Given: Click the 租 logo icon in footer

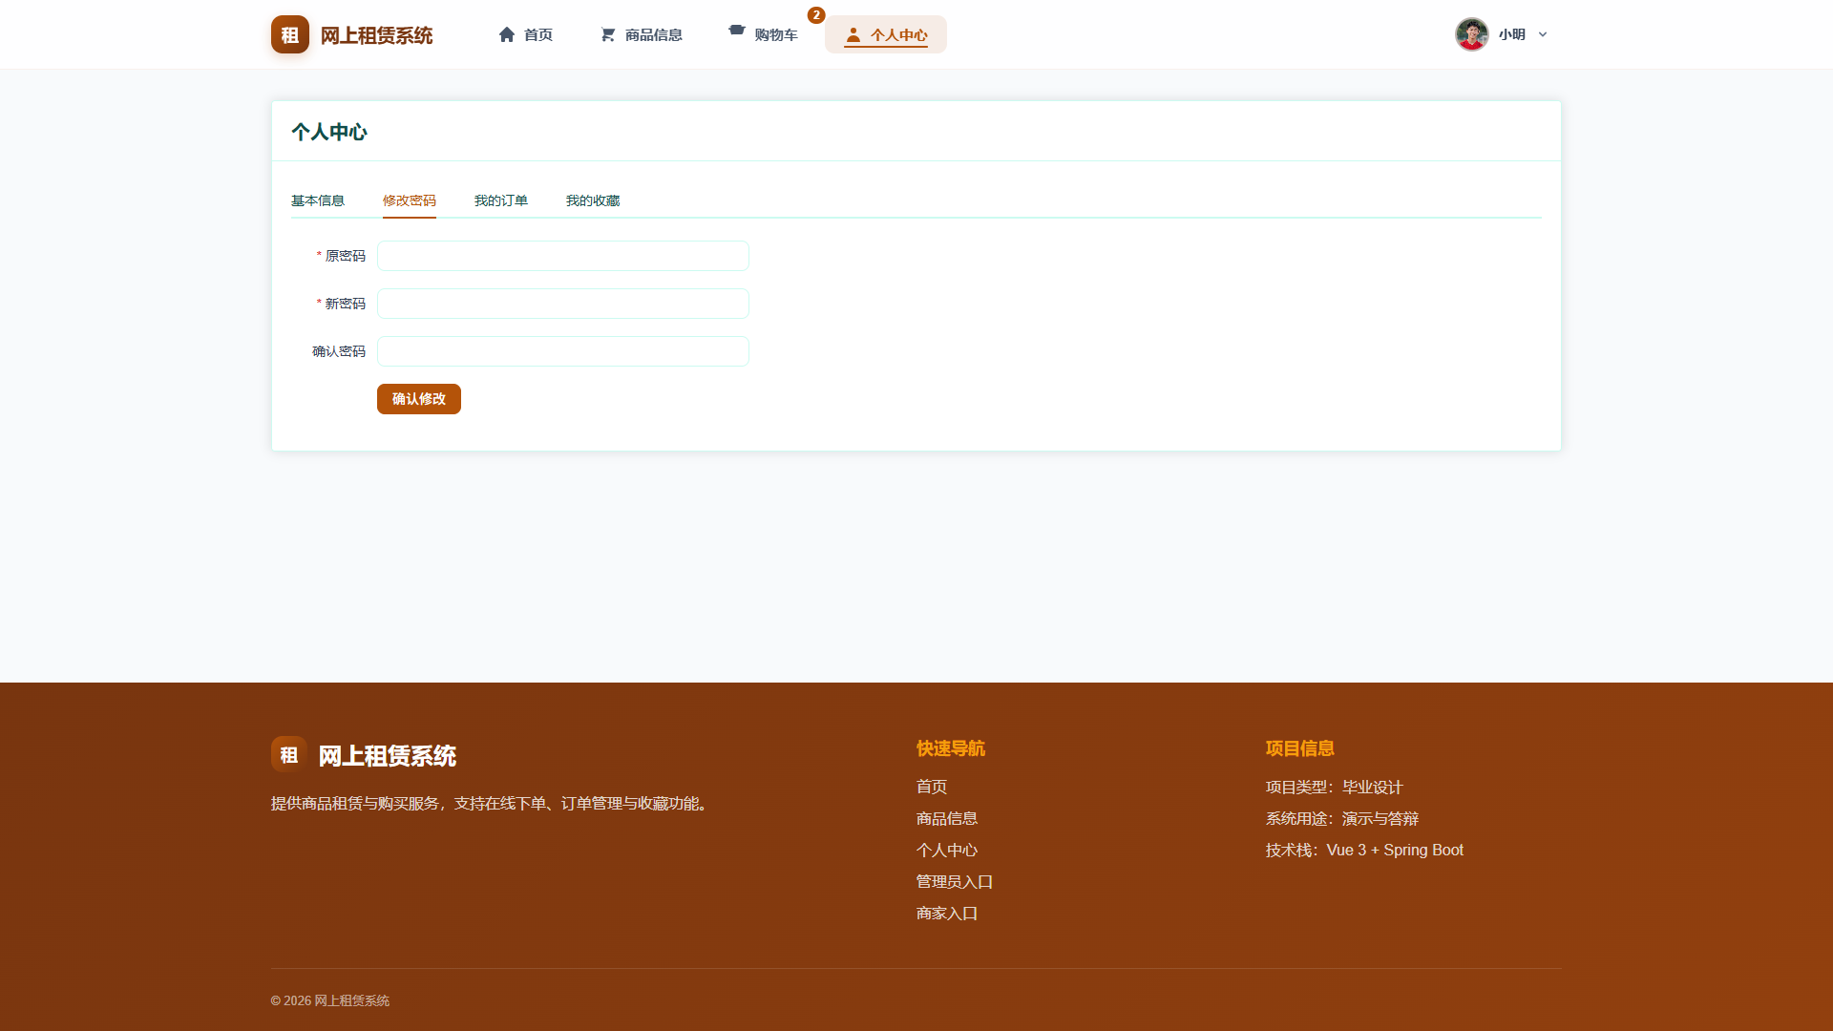Looking at the screenshot, I should (289, 754).
